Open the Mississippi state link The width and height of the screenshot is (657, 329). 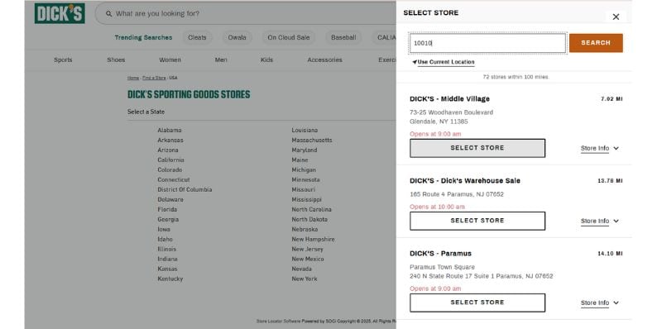click(x=307, y=200)
